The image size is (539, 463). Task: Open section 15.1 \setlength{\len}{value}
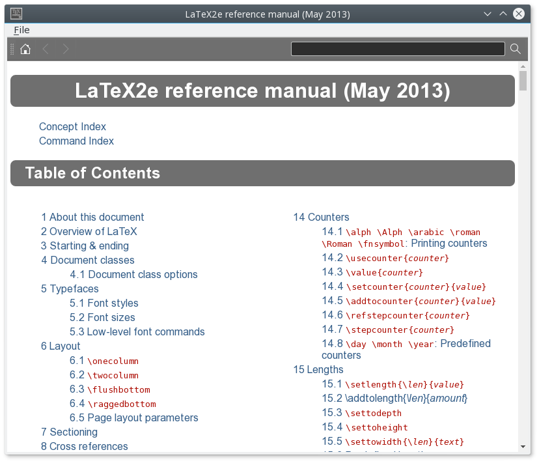pos(393,384)
